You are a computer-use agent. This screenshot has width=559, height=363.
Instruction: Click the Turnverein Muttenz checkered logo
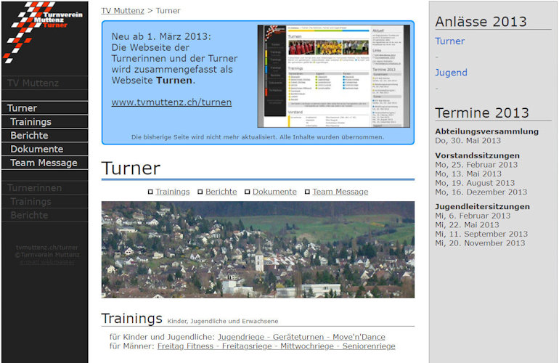pyautogui.click(x=43, y=33)
